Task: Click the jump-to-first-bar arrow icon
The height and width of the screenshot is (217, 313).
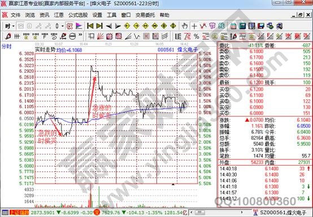Action: click(x=90, y=26)
